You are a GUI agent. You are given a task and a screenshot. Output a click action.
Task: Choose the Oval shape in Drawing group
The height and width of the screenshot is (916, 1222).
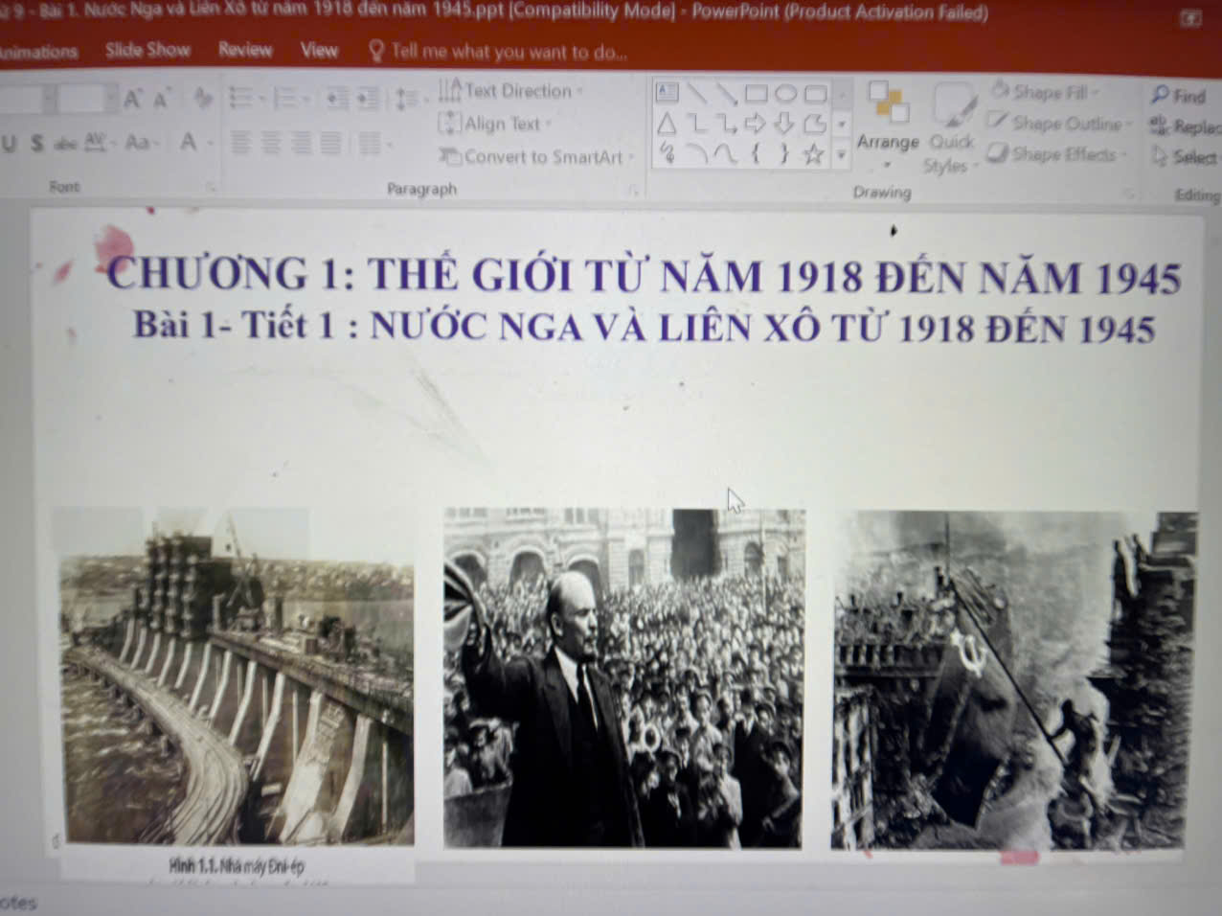tap(785, 93)
